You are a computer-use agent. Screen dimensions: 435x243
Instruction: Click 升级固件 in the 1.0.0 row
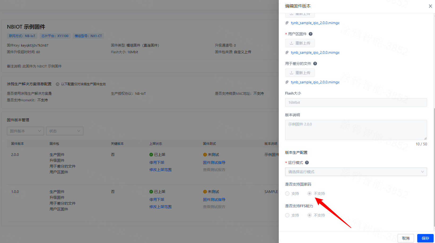point(57,197)
